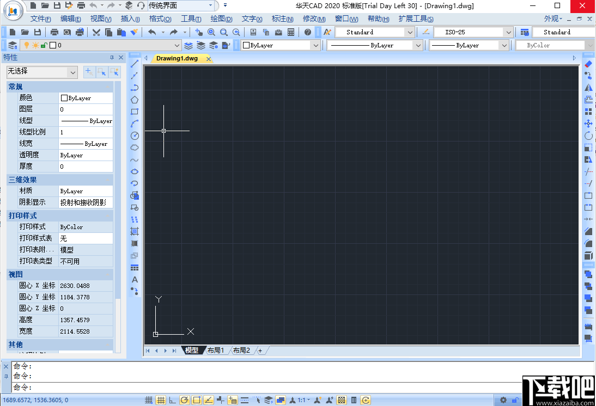Click the Cut scissors icon
This screenshot has width=596, height=406.
(96, 32)
